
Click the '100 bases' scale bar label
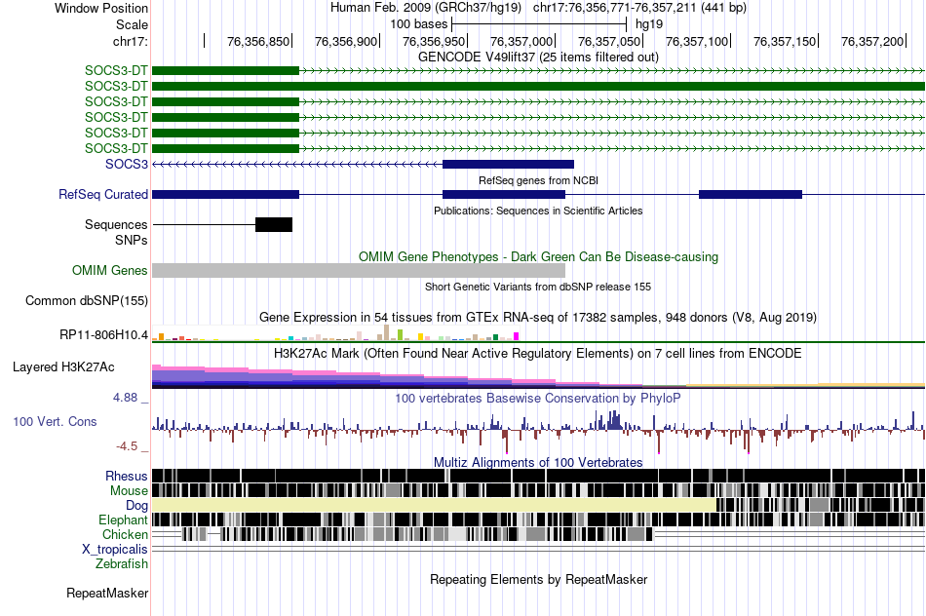(419, 24)
